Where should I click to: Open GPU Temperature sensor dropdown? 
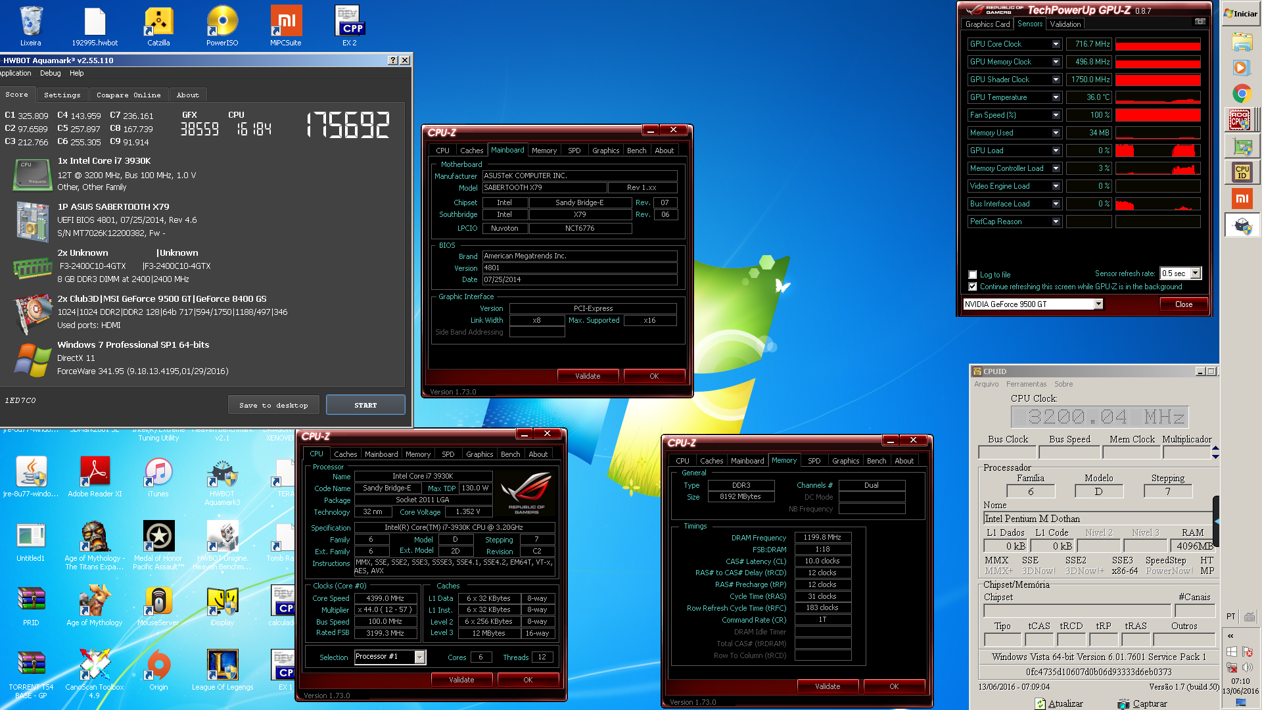click(1056, 97)
